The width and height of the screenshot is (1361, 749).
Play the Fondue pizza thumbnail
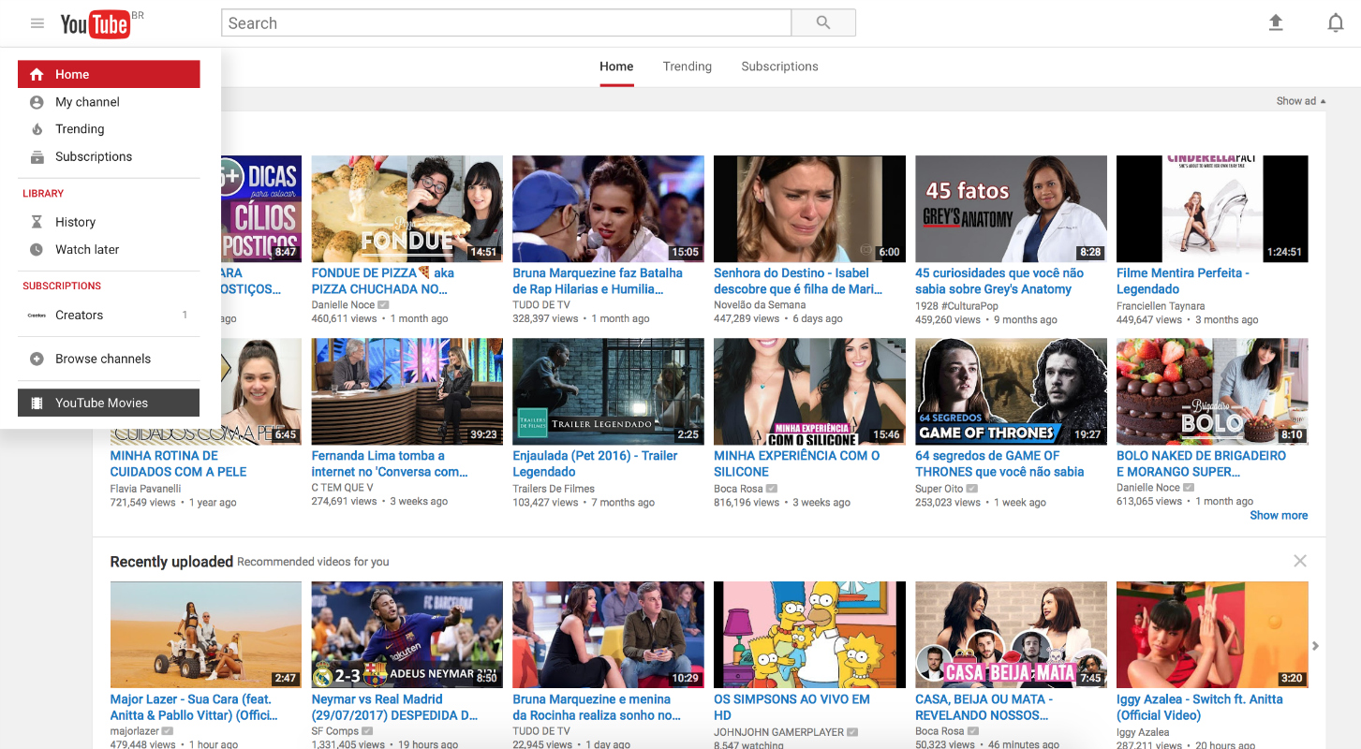tap(407, 209)
